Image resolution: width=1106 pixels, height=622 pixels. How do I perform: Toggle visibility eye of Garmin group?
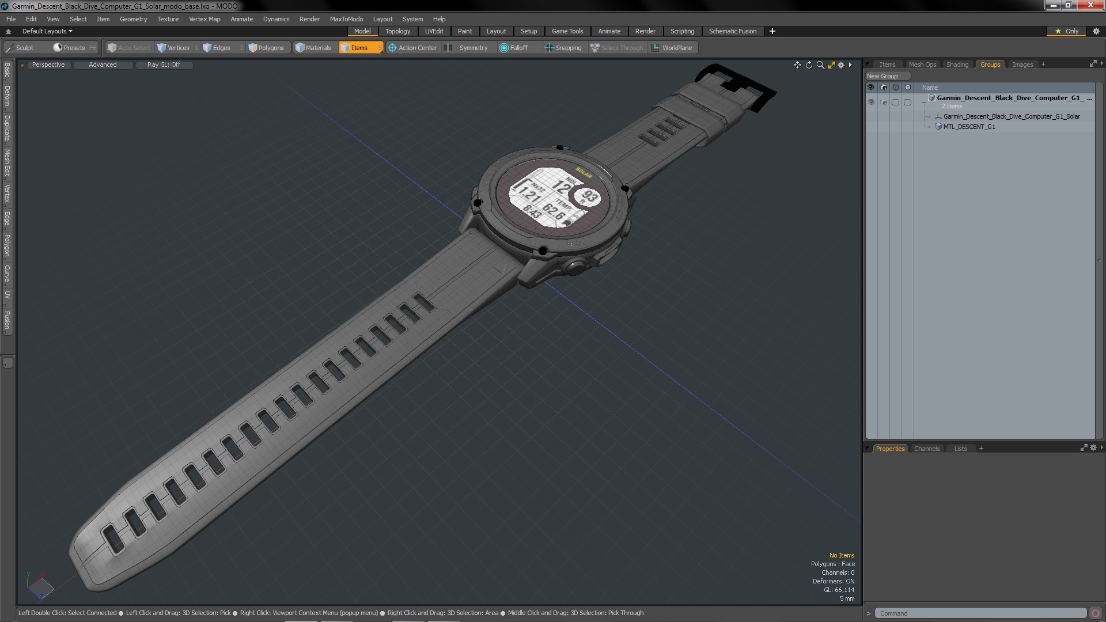pyautogui.click(x=871, y=102)
